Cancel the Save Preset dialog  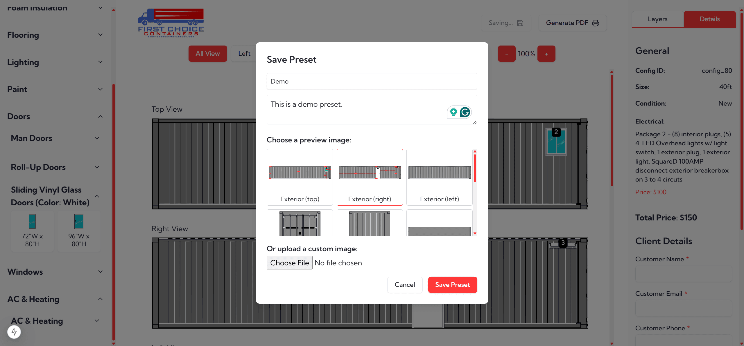404,285
